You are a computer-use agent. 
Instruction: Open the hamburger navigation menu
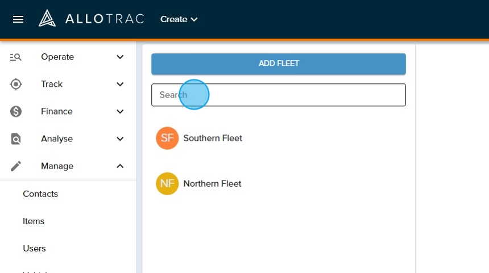point(18,19)
